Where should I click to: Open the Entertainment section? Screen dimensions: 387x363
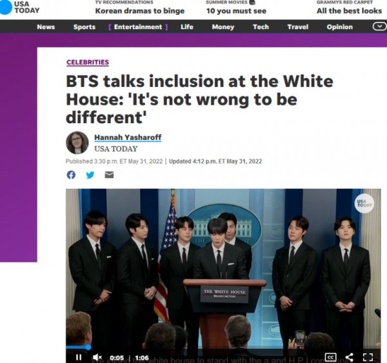(x=138, y=27)
